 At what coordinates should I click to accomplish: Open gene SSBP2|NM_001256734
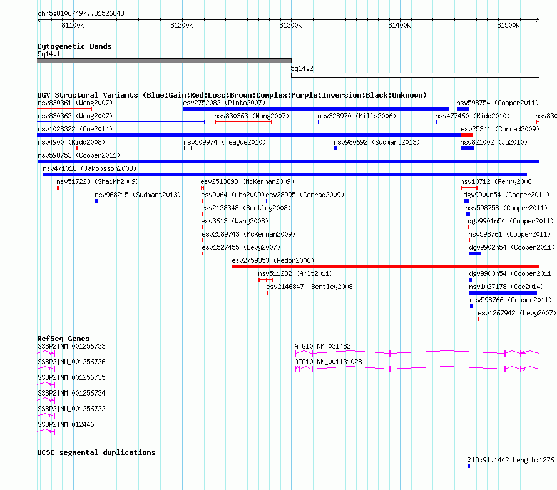[x=71, y=393]
